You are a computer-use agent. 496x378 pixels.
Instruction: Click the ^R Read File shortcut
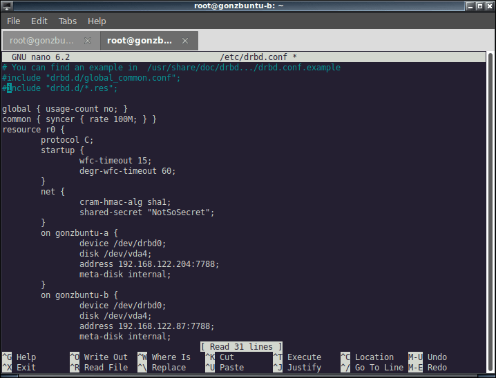99,368
